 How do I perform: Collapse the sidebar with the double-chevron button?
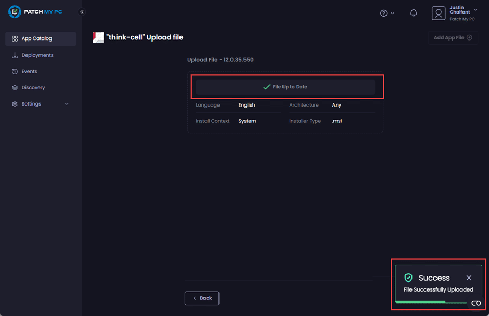tap(82, 12)
